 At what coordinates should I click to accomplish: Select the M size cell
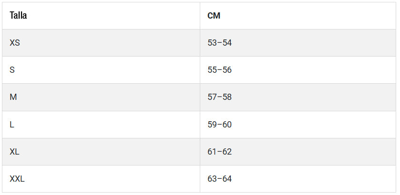(x=13, y=97)
